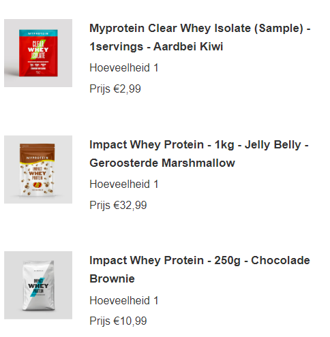
Task: Click the Jelly Belly logo on pouch image
Action: click(x=37, y=185)
